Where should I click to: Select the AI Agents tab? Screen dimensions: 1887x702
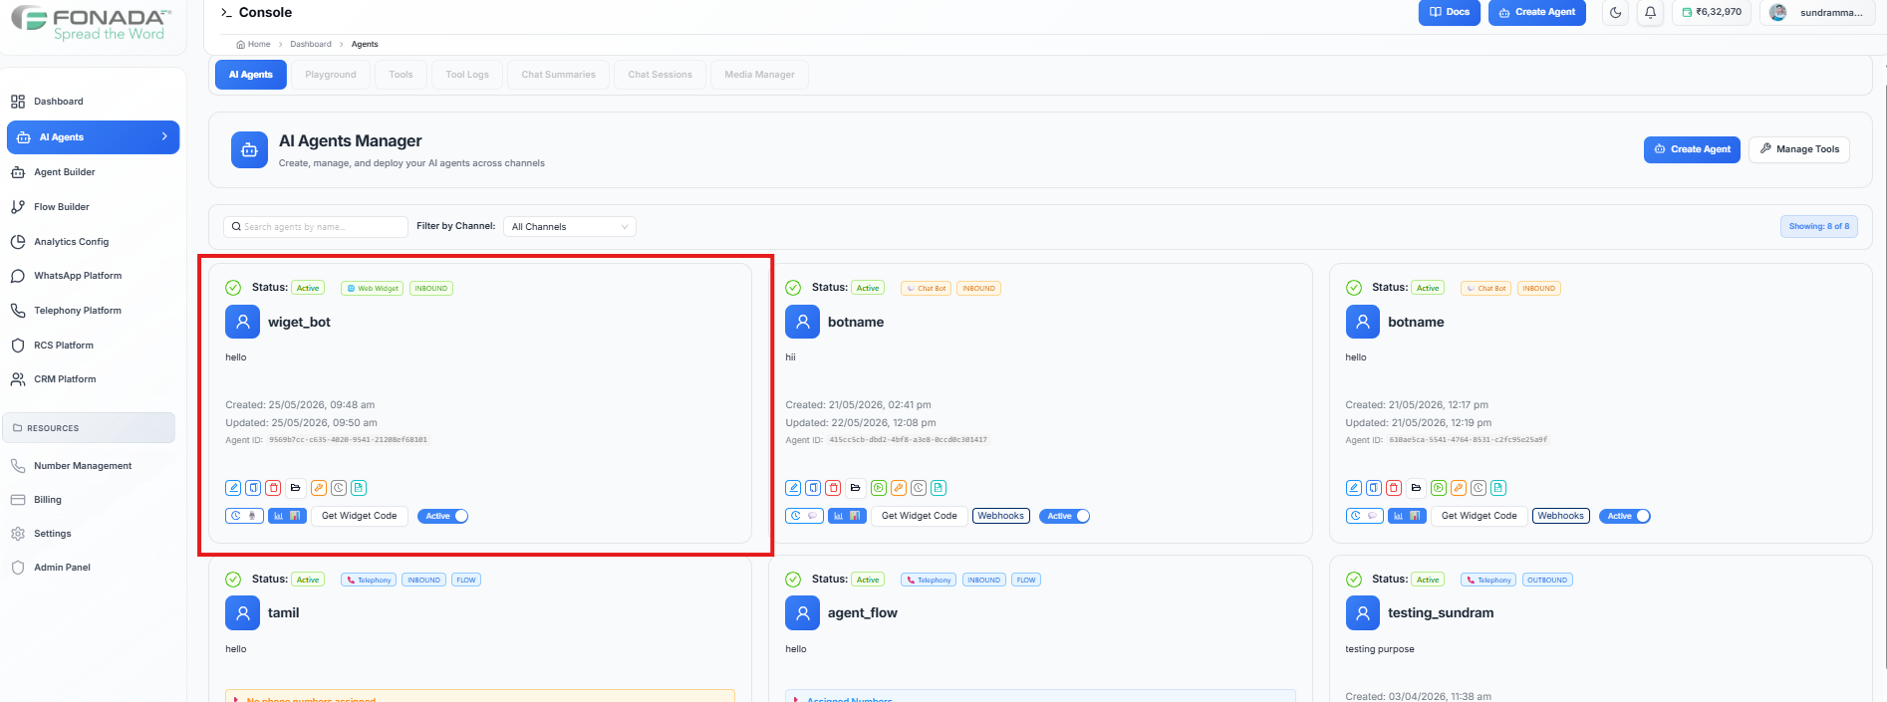pos(251,75)
